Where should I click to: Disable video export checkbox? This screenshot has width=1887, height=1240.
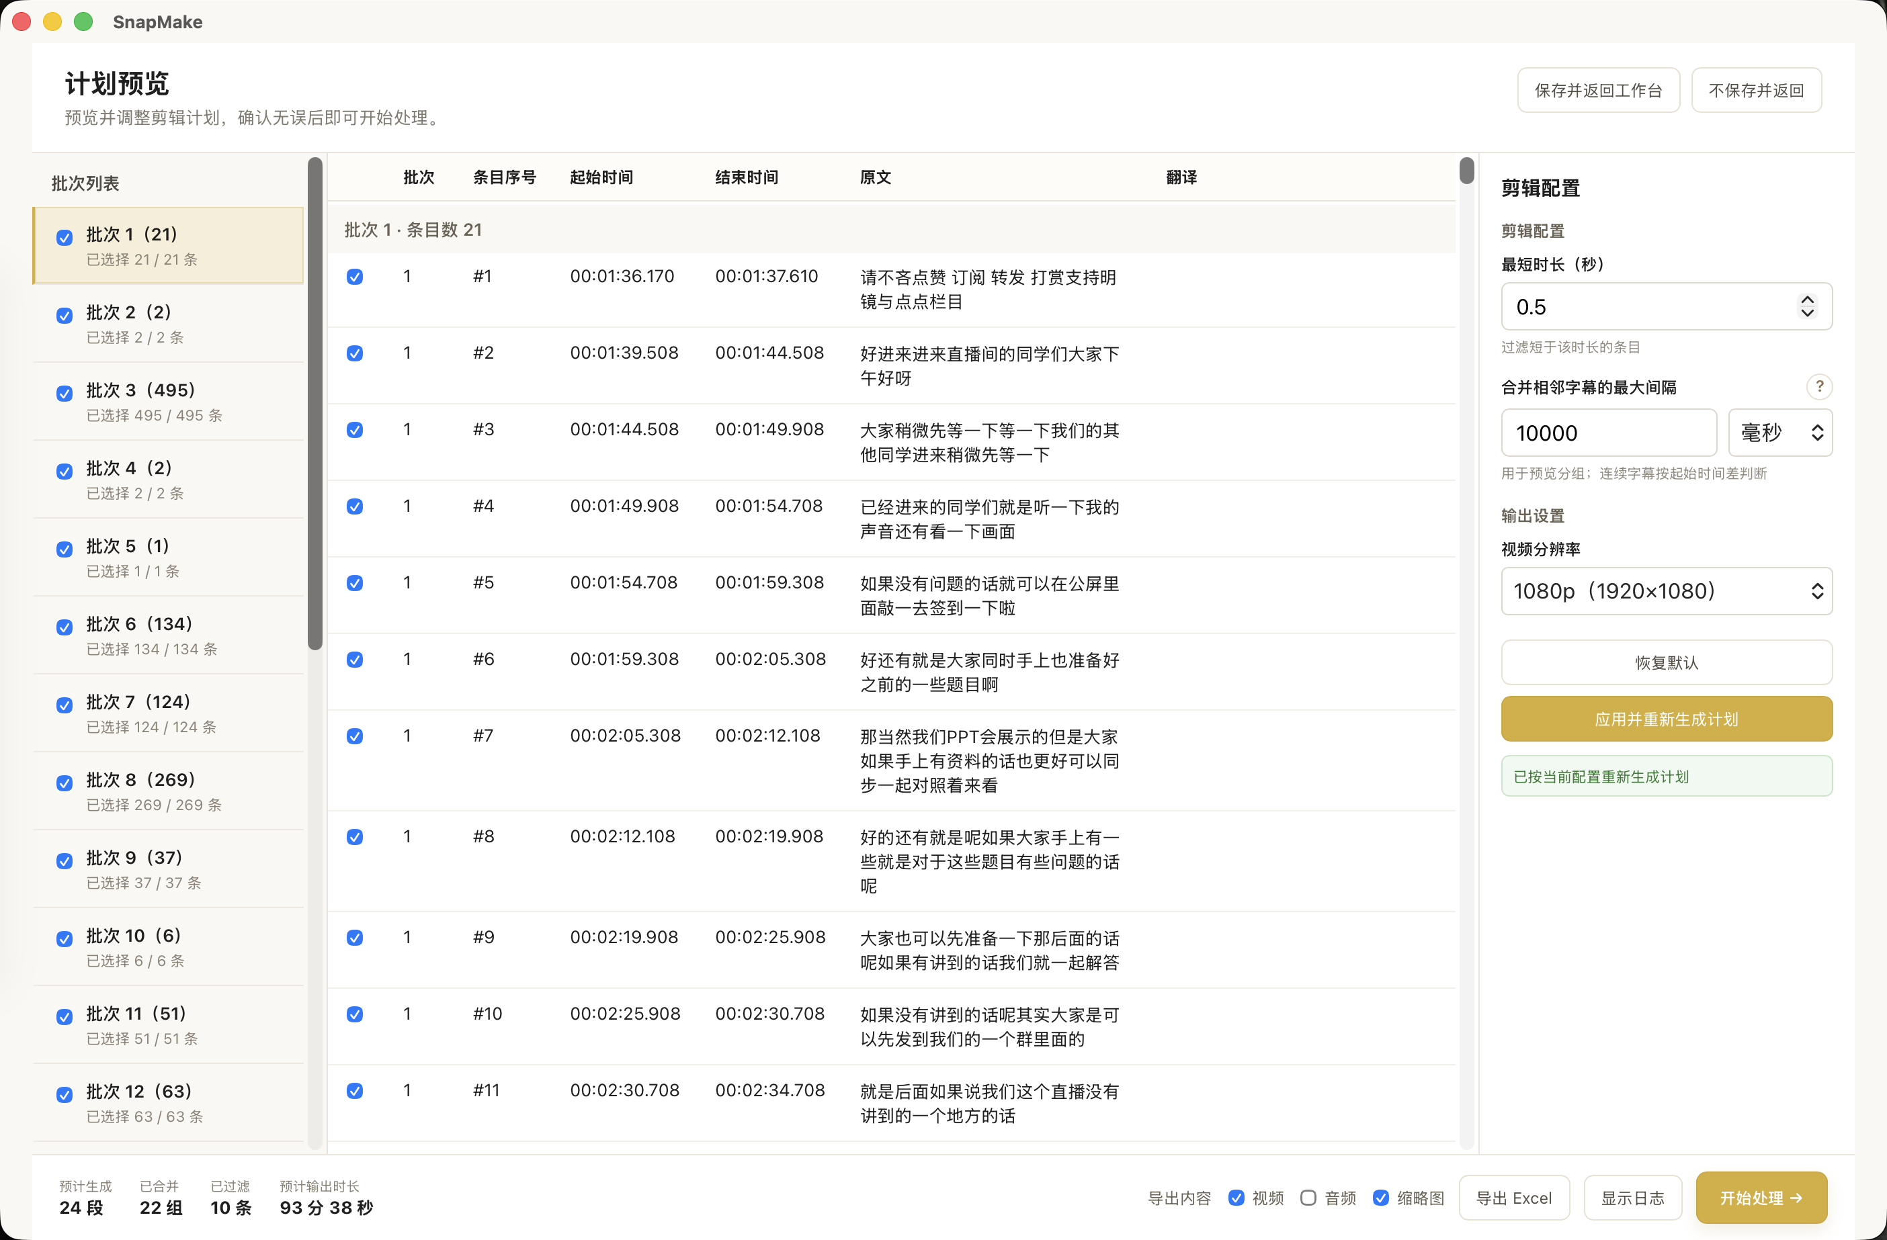[x=1236, y=1197]
